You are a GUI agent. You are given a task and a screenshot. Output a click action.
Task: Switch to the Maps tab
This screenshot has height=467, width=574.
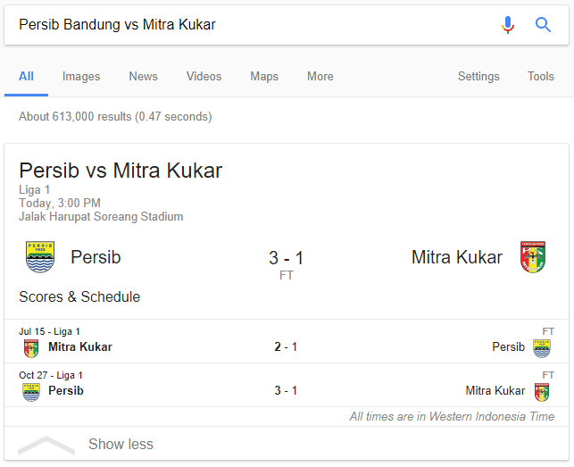pyautogui.click(x=264, y=76)
